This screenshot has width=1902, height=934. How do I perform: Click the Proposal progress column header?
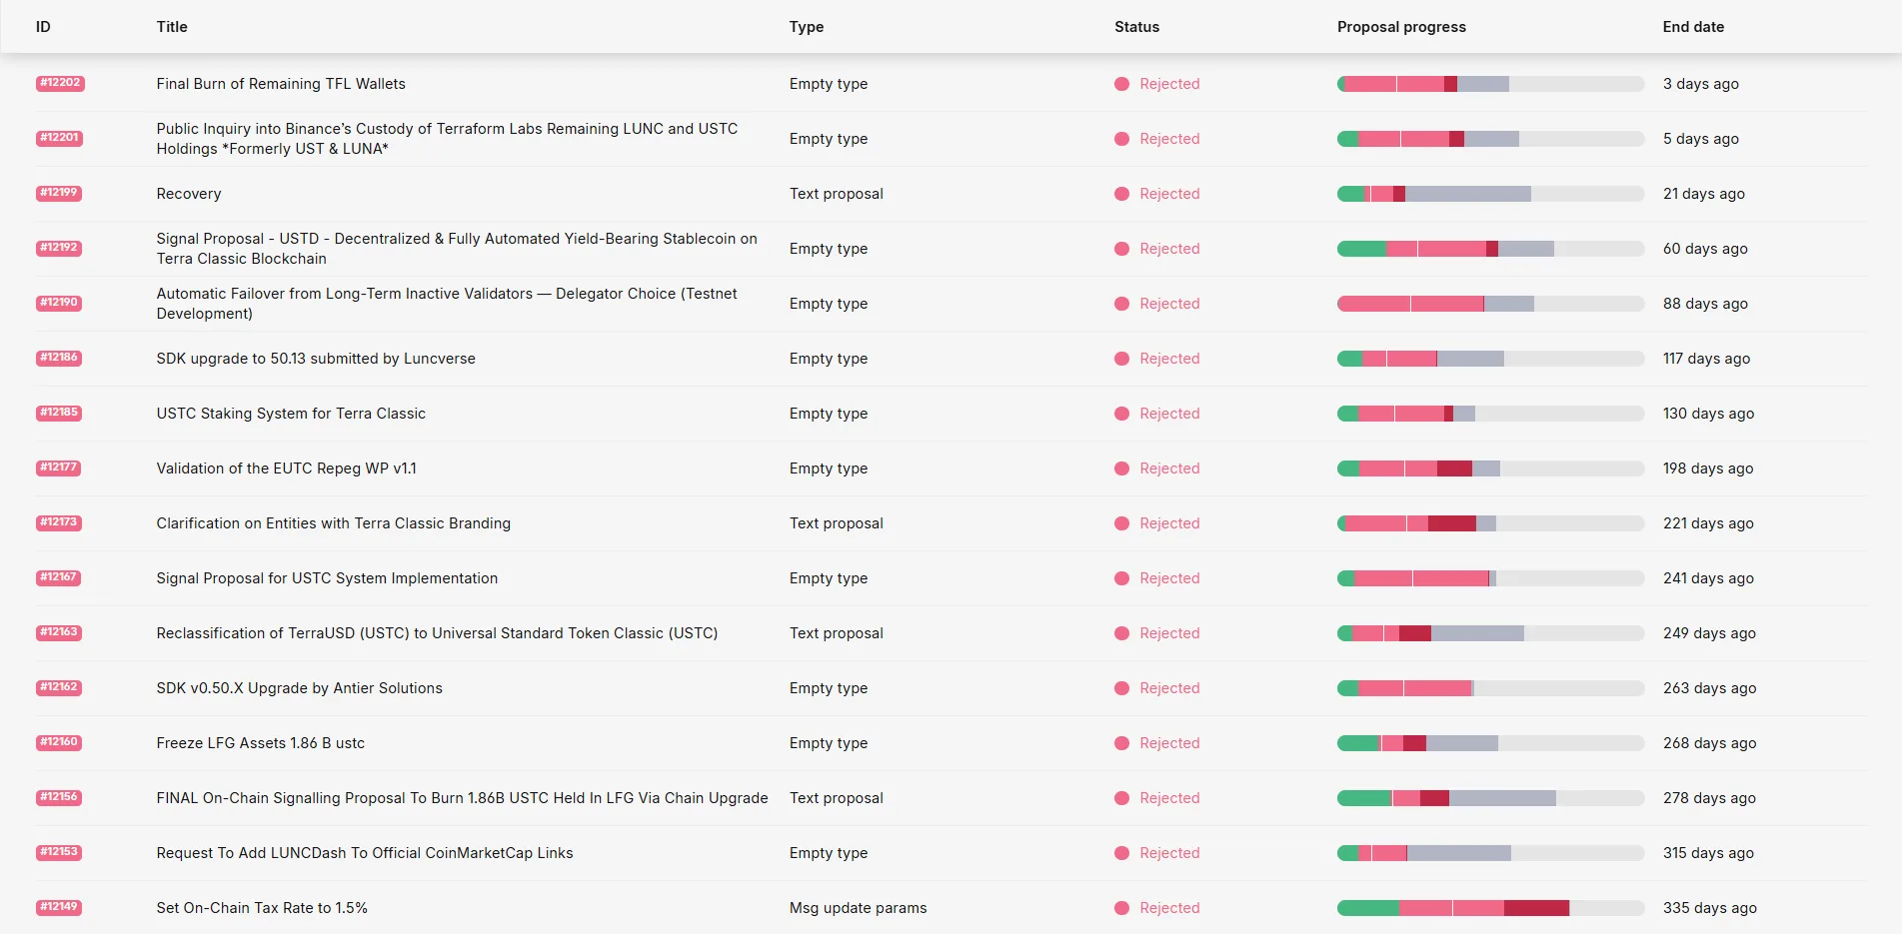1401,27
